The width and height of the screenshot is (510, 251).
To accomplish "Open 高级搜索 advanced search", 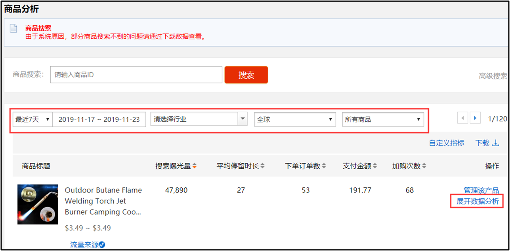I will tap(493, 76).
